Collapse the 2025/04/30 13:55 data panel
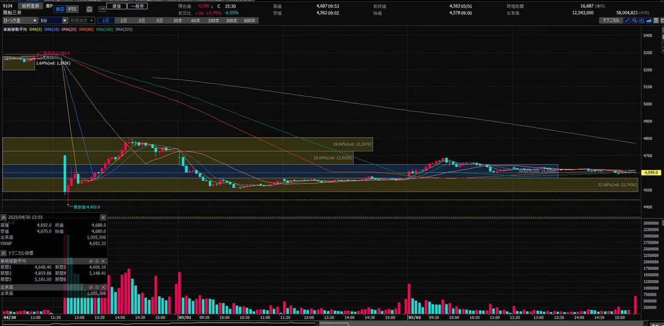664x326 pixels. [3, 217]
